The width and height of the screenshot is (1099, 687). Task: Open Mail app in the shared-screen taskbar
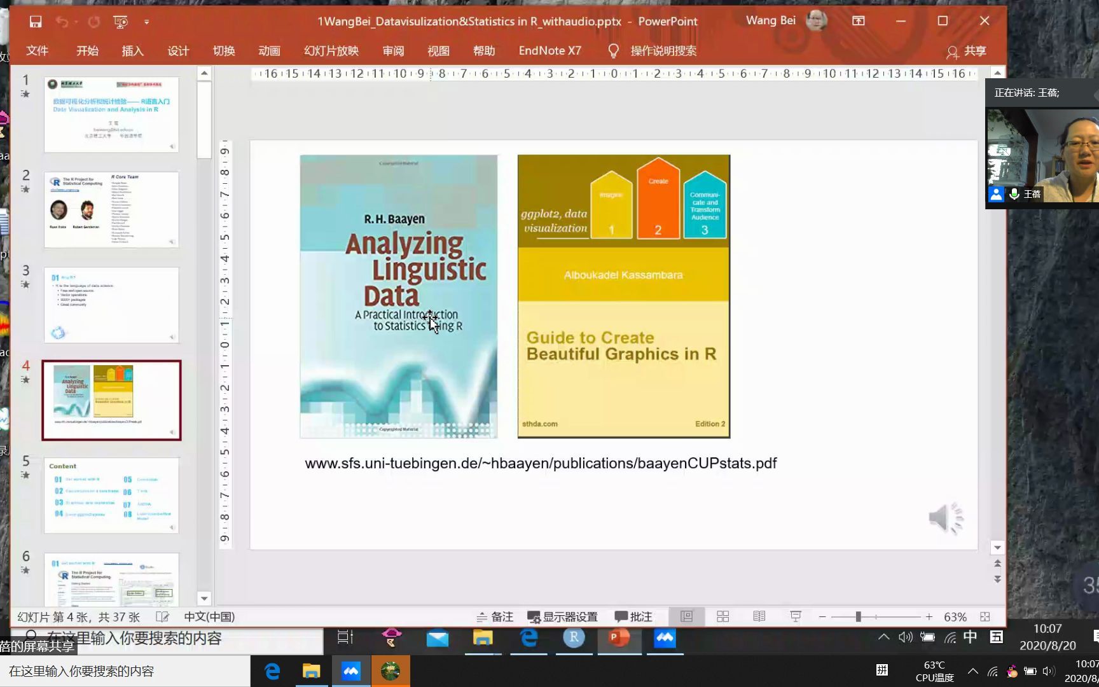438,638
